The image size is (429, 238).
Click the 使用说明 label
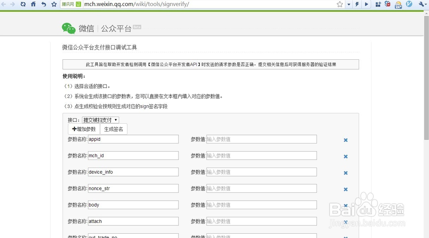74,76
